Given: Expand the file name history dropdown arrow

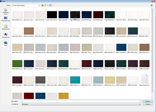Looking at the screenshot, I should [140, 101].
